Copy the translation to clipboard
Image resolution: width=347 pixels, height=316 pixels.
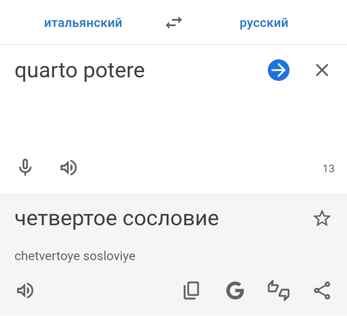pyautogui.click(x=191, y=291)
